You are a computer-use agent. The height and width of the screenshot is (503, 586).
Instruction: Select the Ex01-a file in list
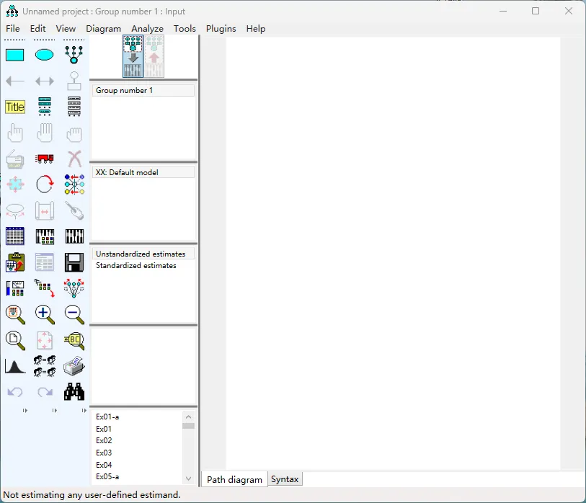point(137,417)
